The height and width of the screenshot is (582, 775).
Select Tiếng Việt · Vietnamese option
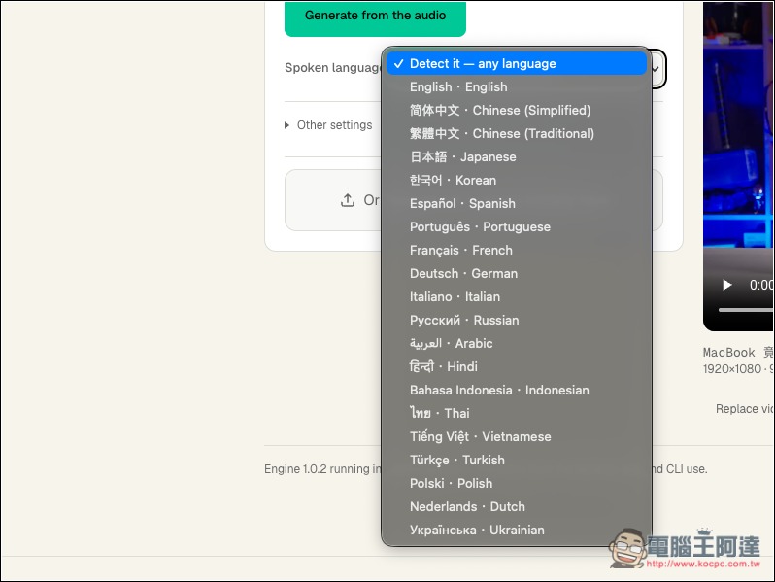[516, 436]
